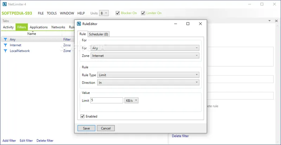Screen dimensions: 281x145
Task: Maximize the RuleEditor dialog
Action: coord(188,24)
